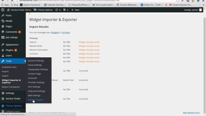Open the New content menu
This screenshot has width=206, height=116.
point(75,10)
